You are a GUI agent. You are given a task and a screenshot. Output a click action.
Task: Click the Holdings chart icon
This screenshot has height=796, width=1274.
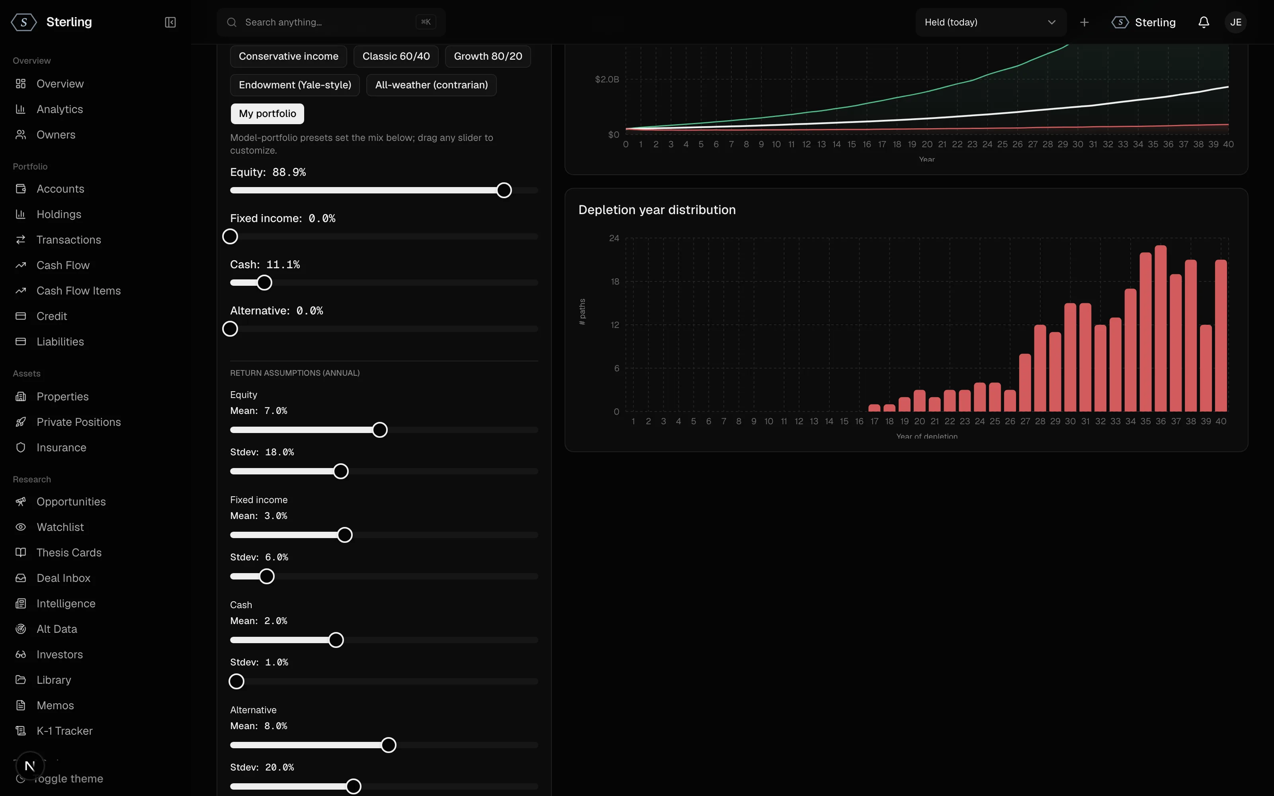21,214
